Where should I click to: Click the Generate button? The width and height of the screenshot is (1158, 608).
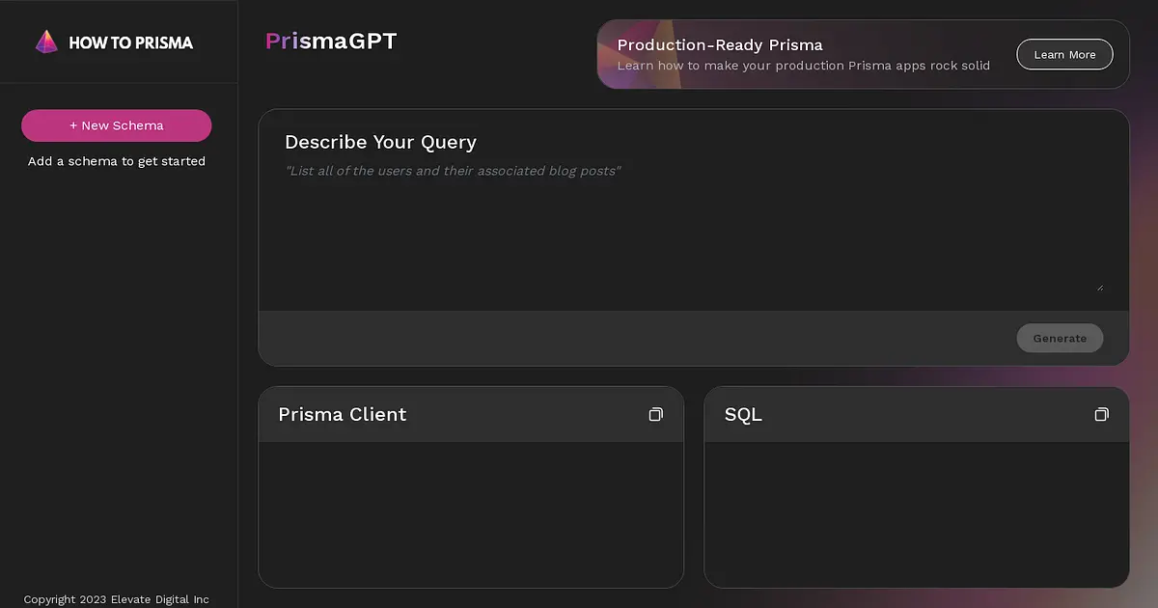tap(1060, 338)
